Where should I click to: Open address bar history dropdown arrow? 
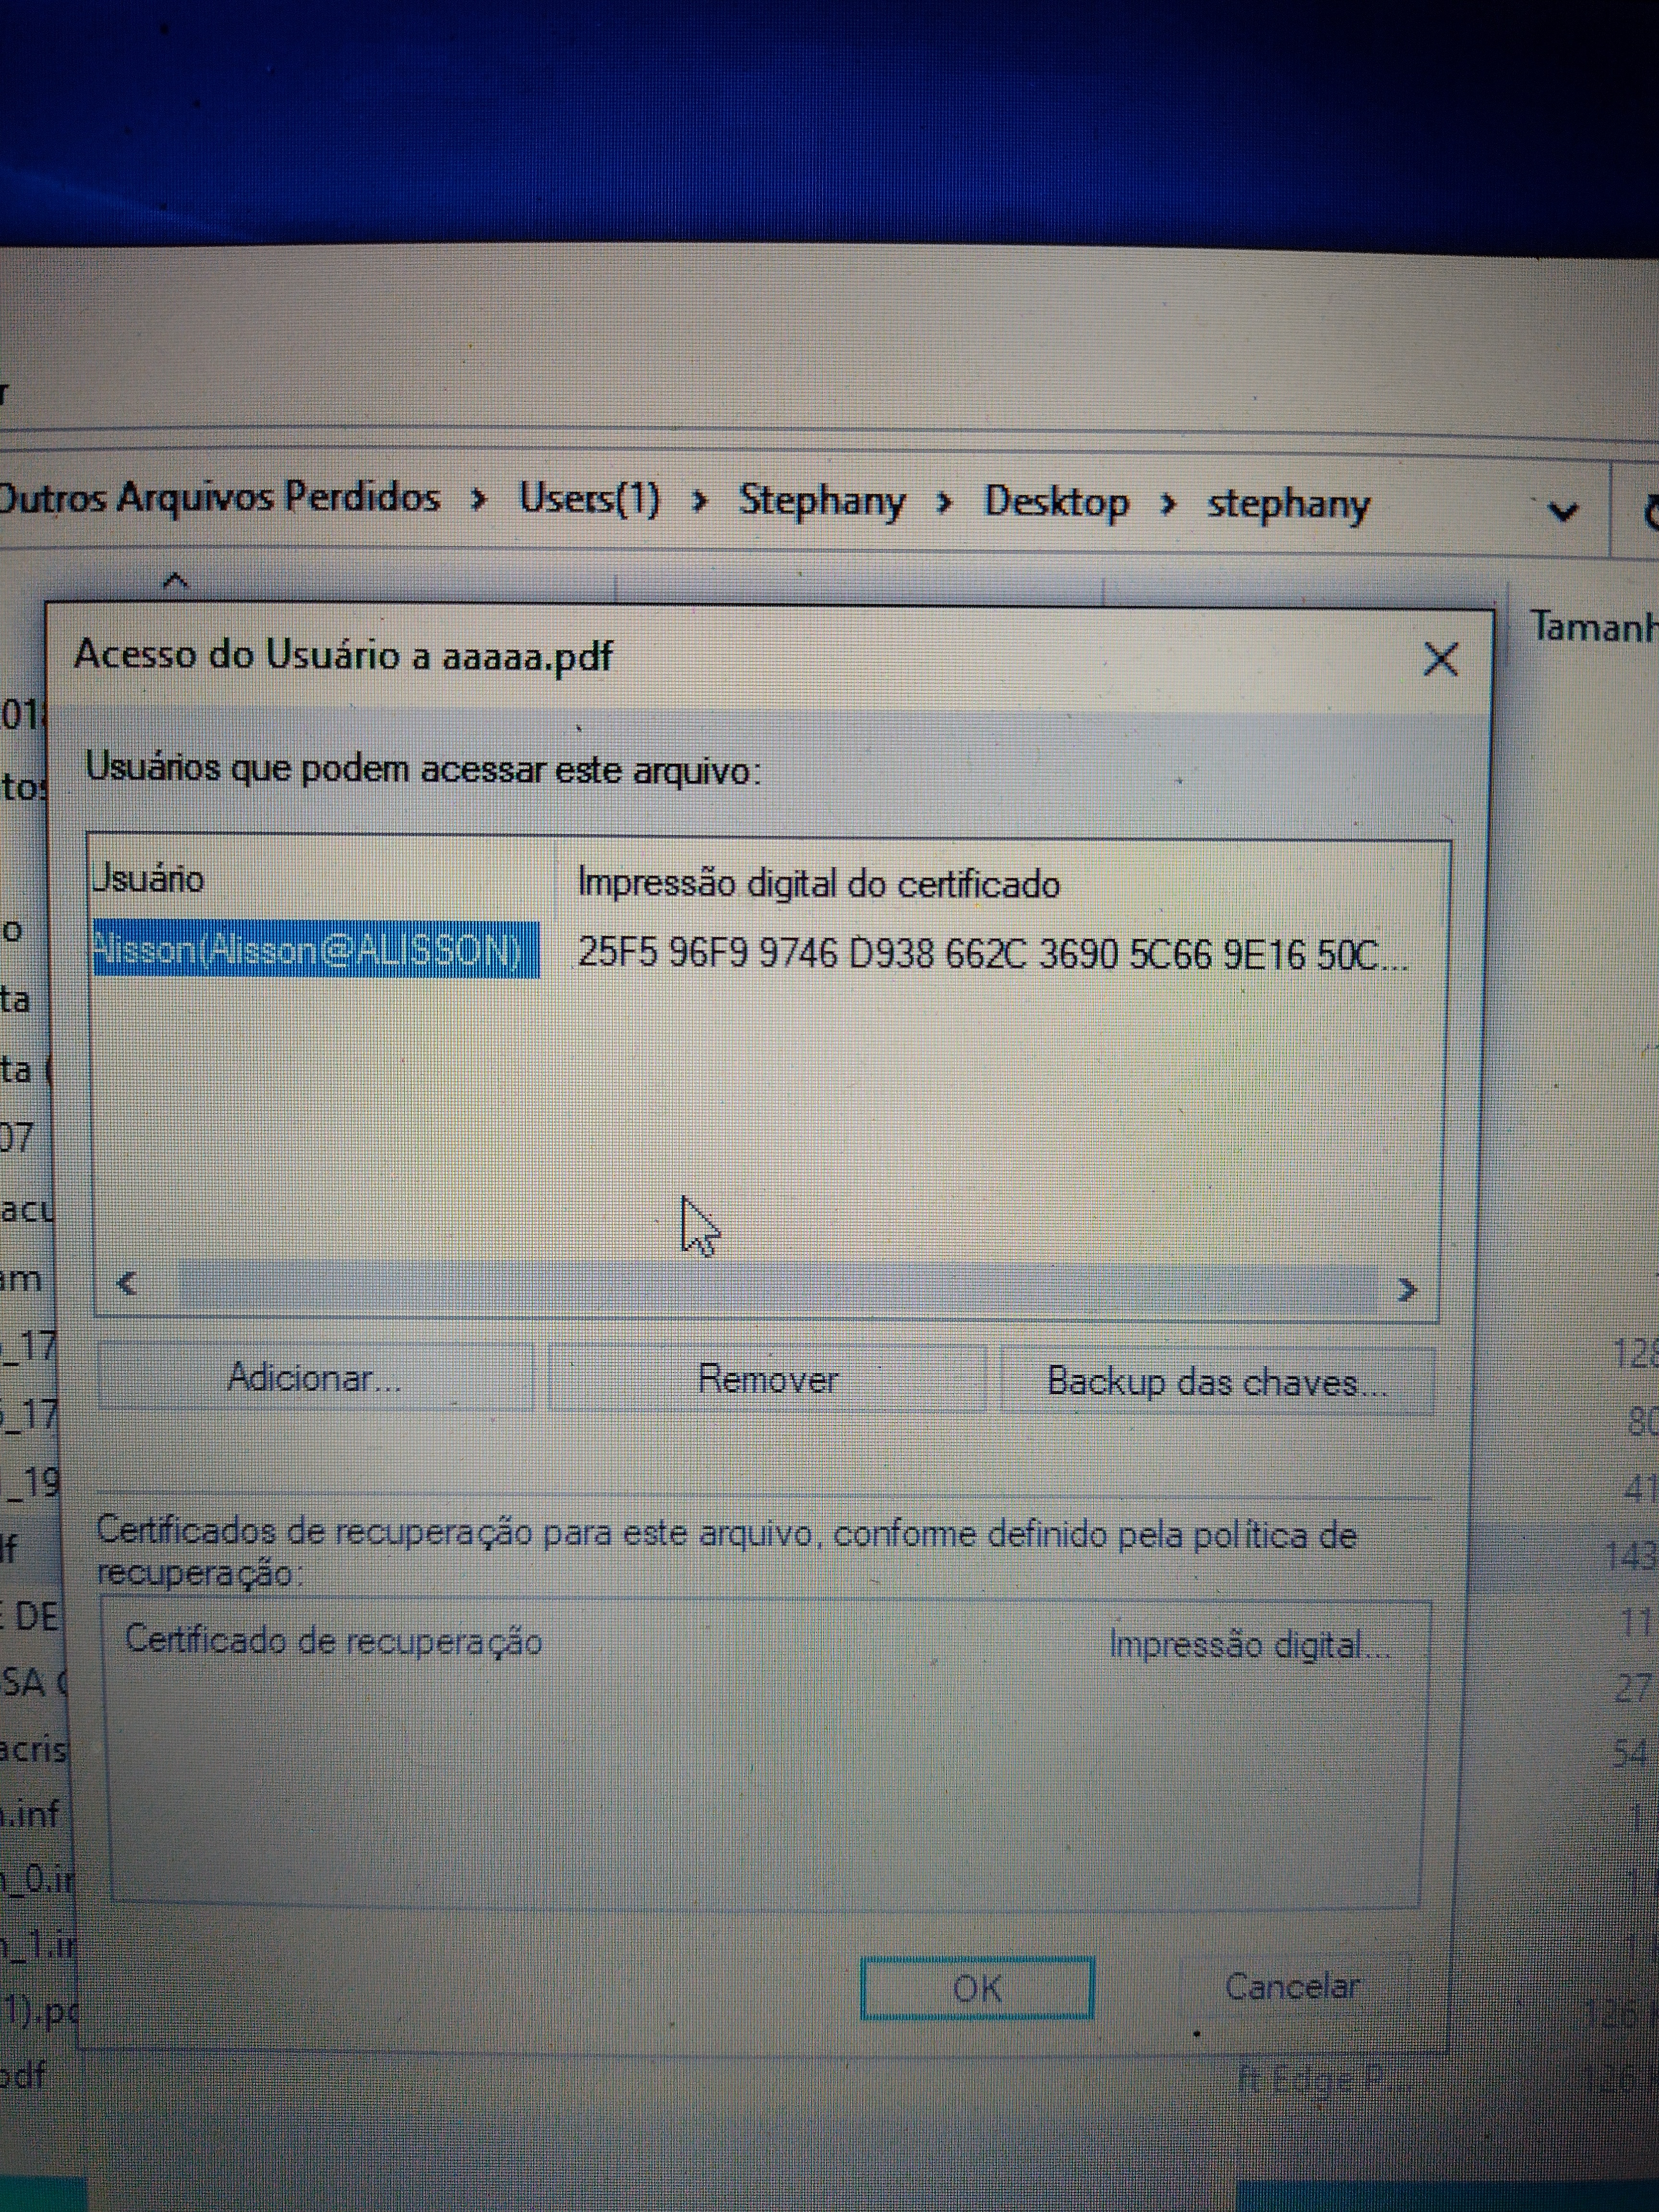[x=1562, y=512]
